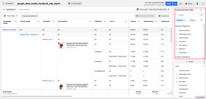Click the Search field in the customise panel
The image size is (206, 99).
coord(186,15)
